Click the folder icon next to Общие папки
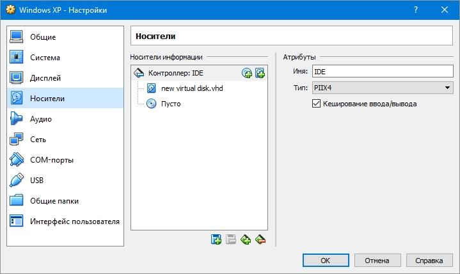 coord(16,200)
